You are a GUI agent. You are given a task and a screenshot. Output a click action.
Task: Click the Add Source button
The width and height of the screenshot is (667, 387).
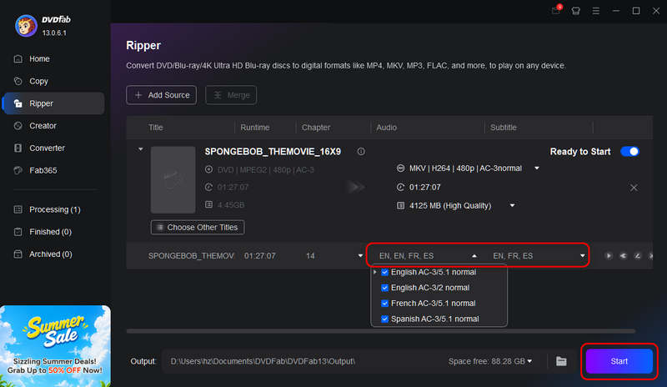click(161, 95)
